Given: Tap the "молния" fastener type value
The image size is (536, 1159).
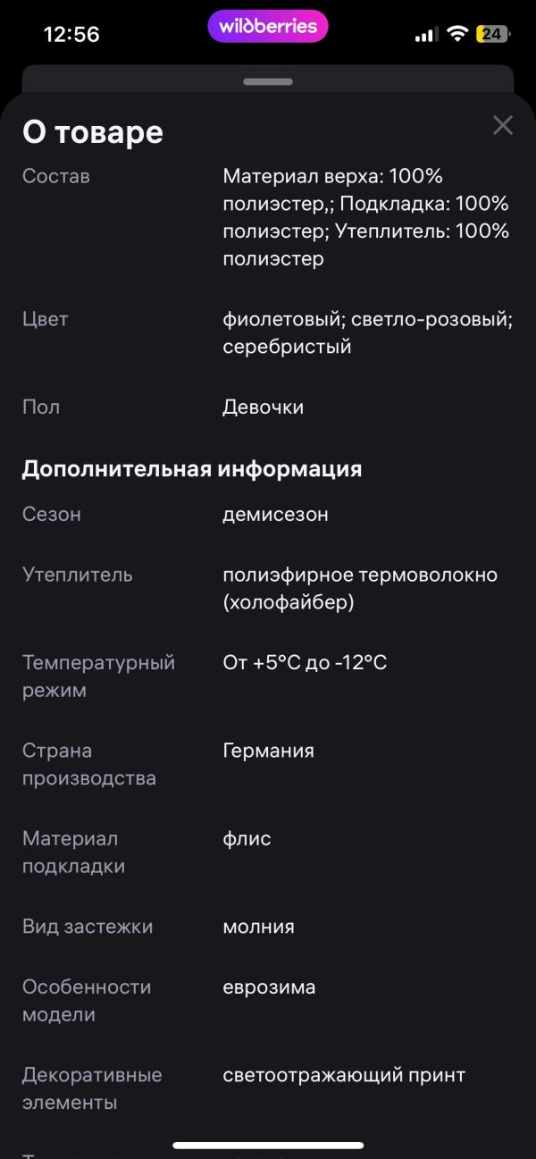Looking at the screenshot, I should pyautogui.click(x=258, y=927).
